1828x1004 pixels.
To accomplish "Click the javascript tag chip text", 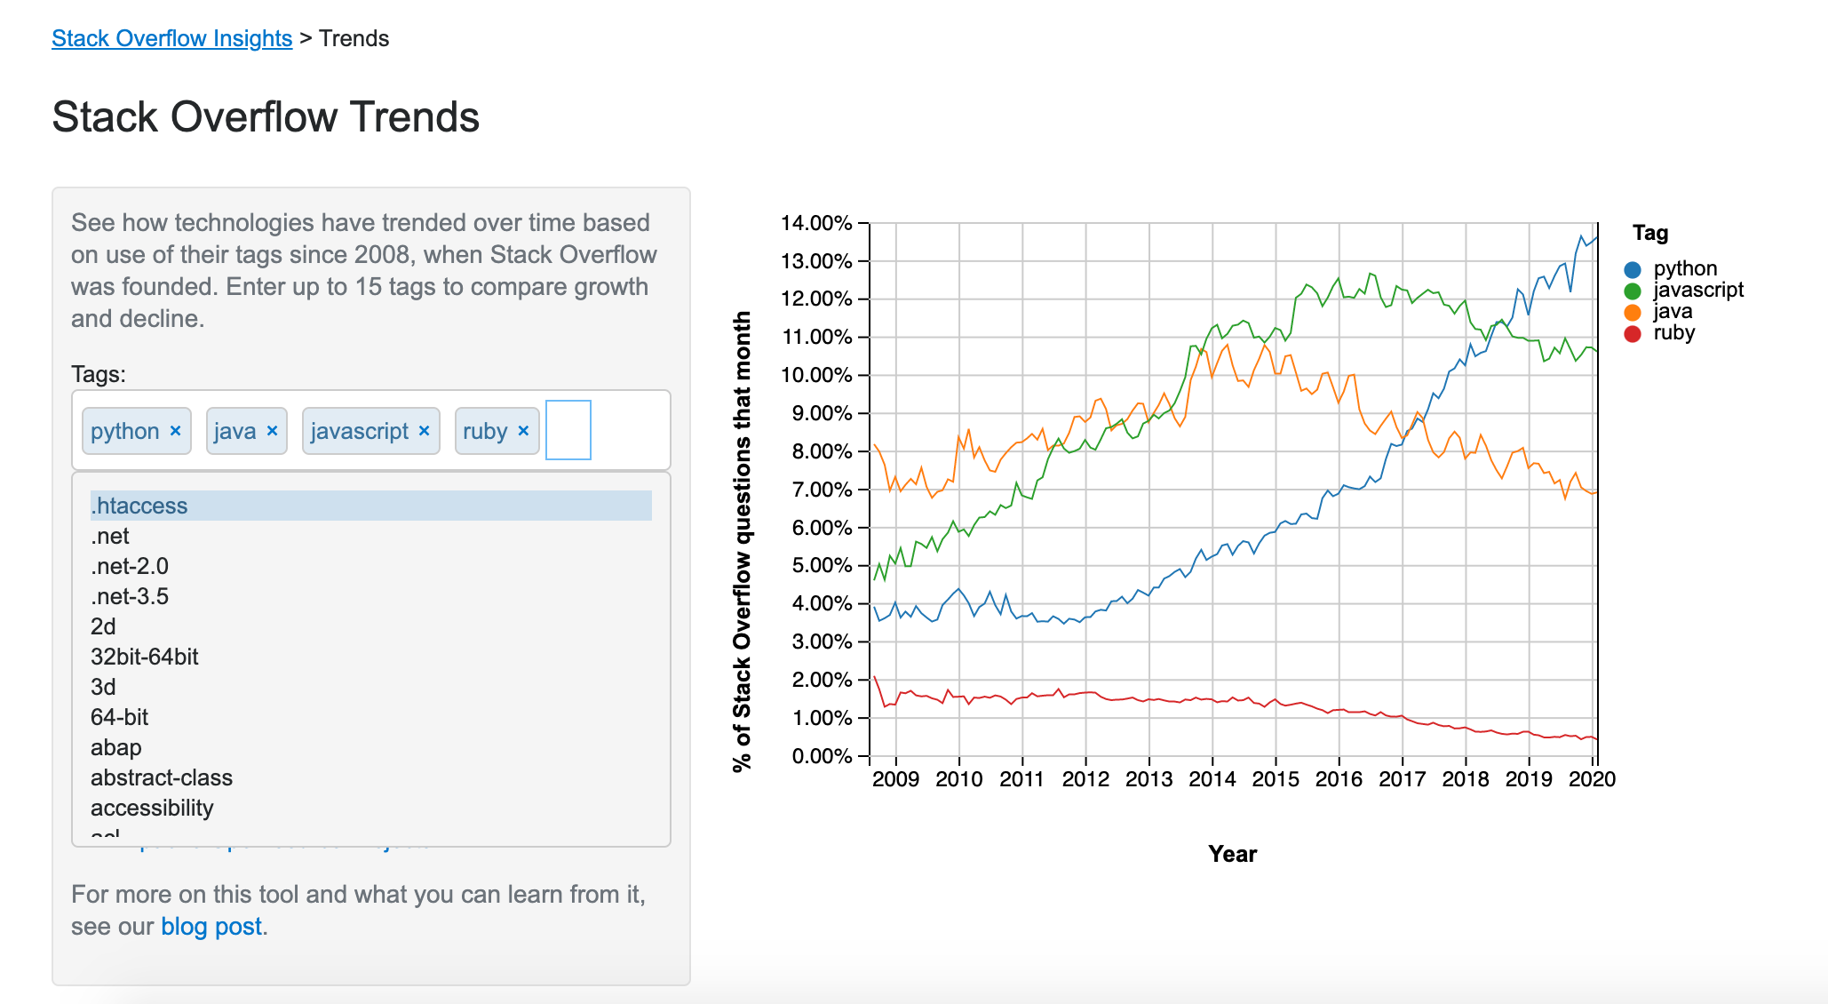I will tap(359, 431).
